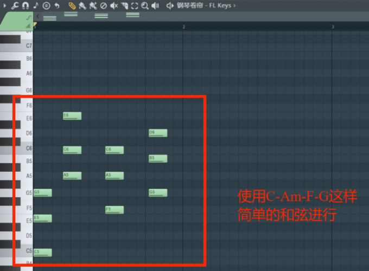Select the zoom magnifier tool
The height and width of the screenshot is (271, 369).
tap(145, 5)
